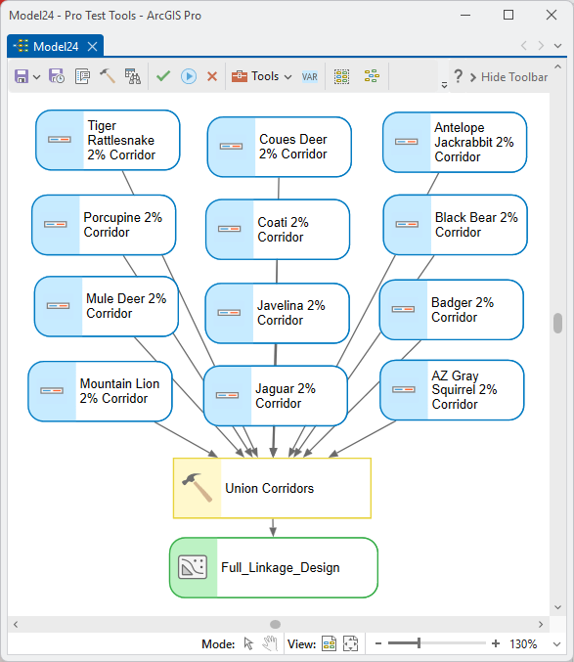
Task: Click the VAR variable icon
Action: point(310,77)
